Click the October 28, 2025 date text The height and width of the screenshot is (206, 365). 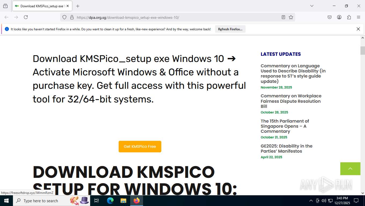pyautogui.click(x=274, y=112)
